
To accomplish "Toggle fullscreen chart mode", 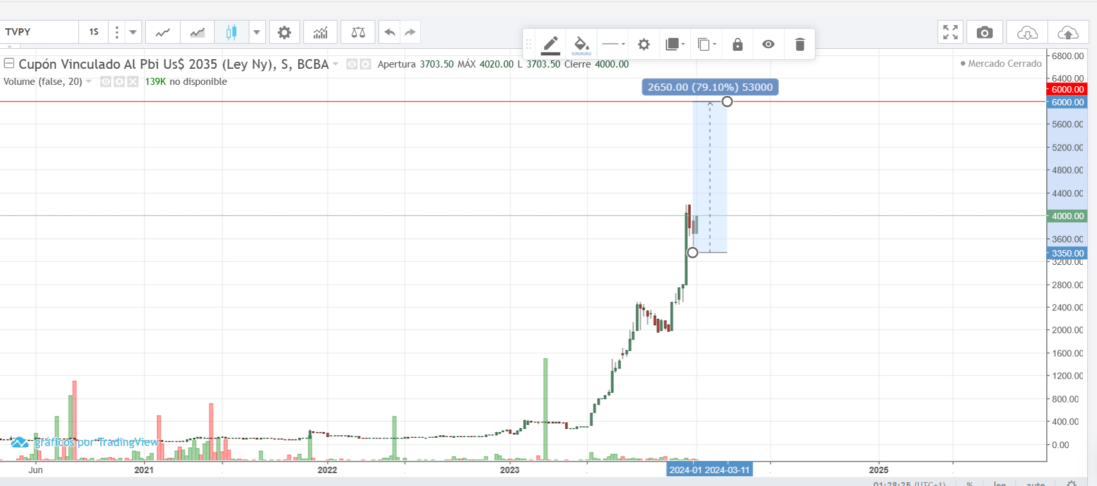I will [950, 32].
